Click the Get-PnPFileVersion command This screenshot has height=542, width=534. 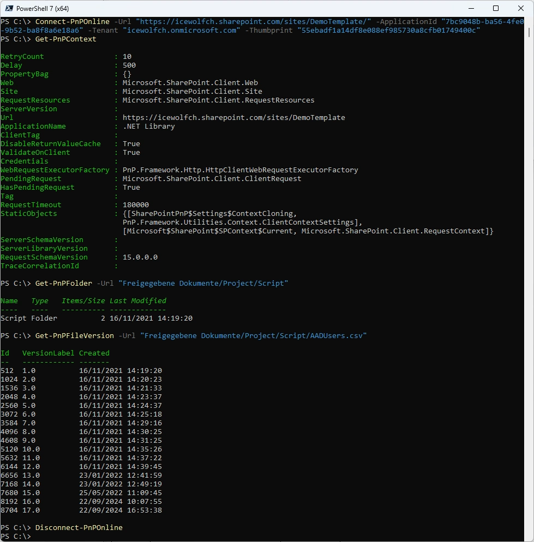coord(74,336)
